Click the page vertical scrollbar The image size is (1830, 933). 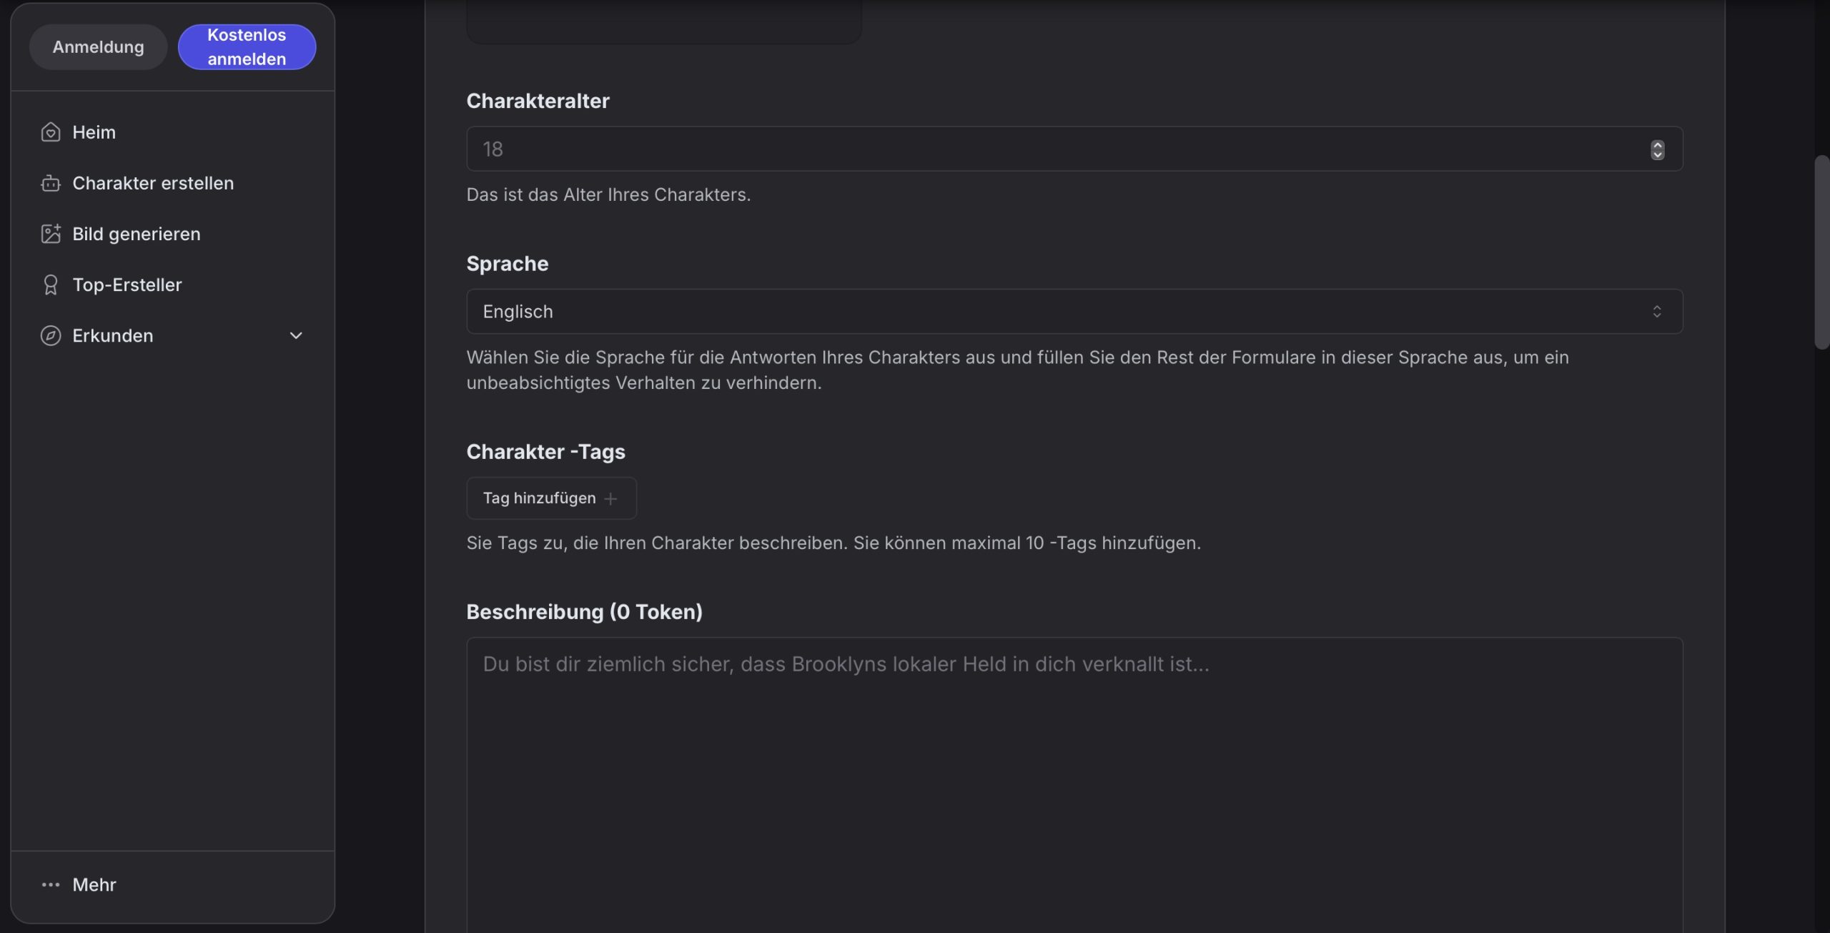pos(1821,252)
